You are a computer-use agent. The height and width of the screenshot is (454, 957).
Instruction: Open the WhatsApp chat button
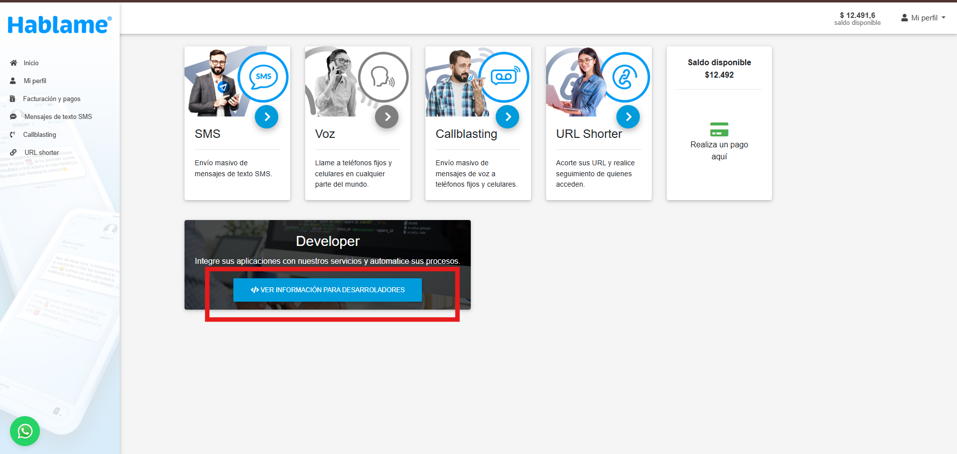[25, 431]
